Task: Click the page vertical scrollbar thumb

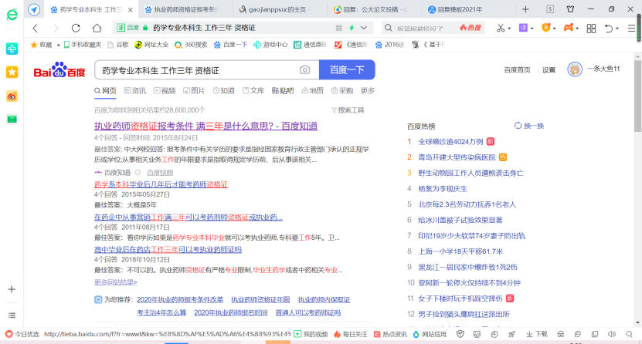Action: pos(637,96)
